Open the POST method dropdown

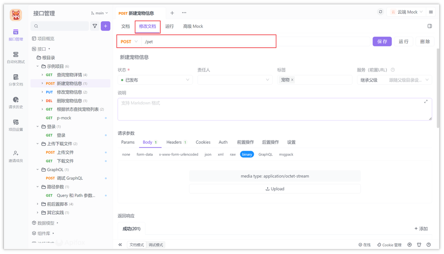pyautogui.click(x=129, y=42)
